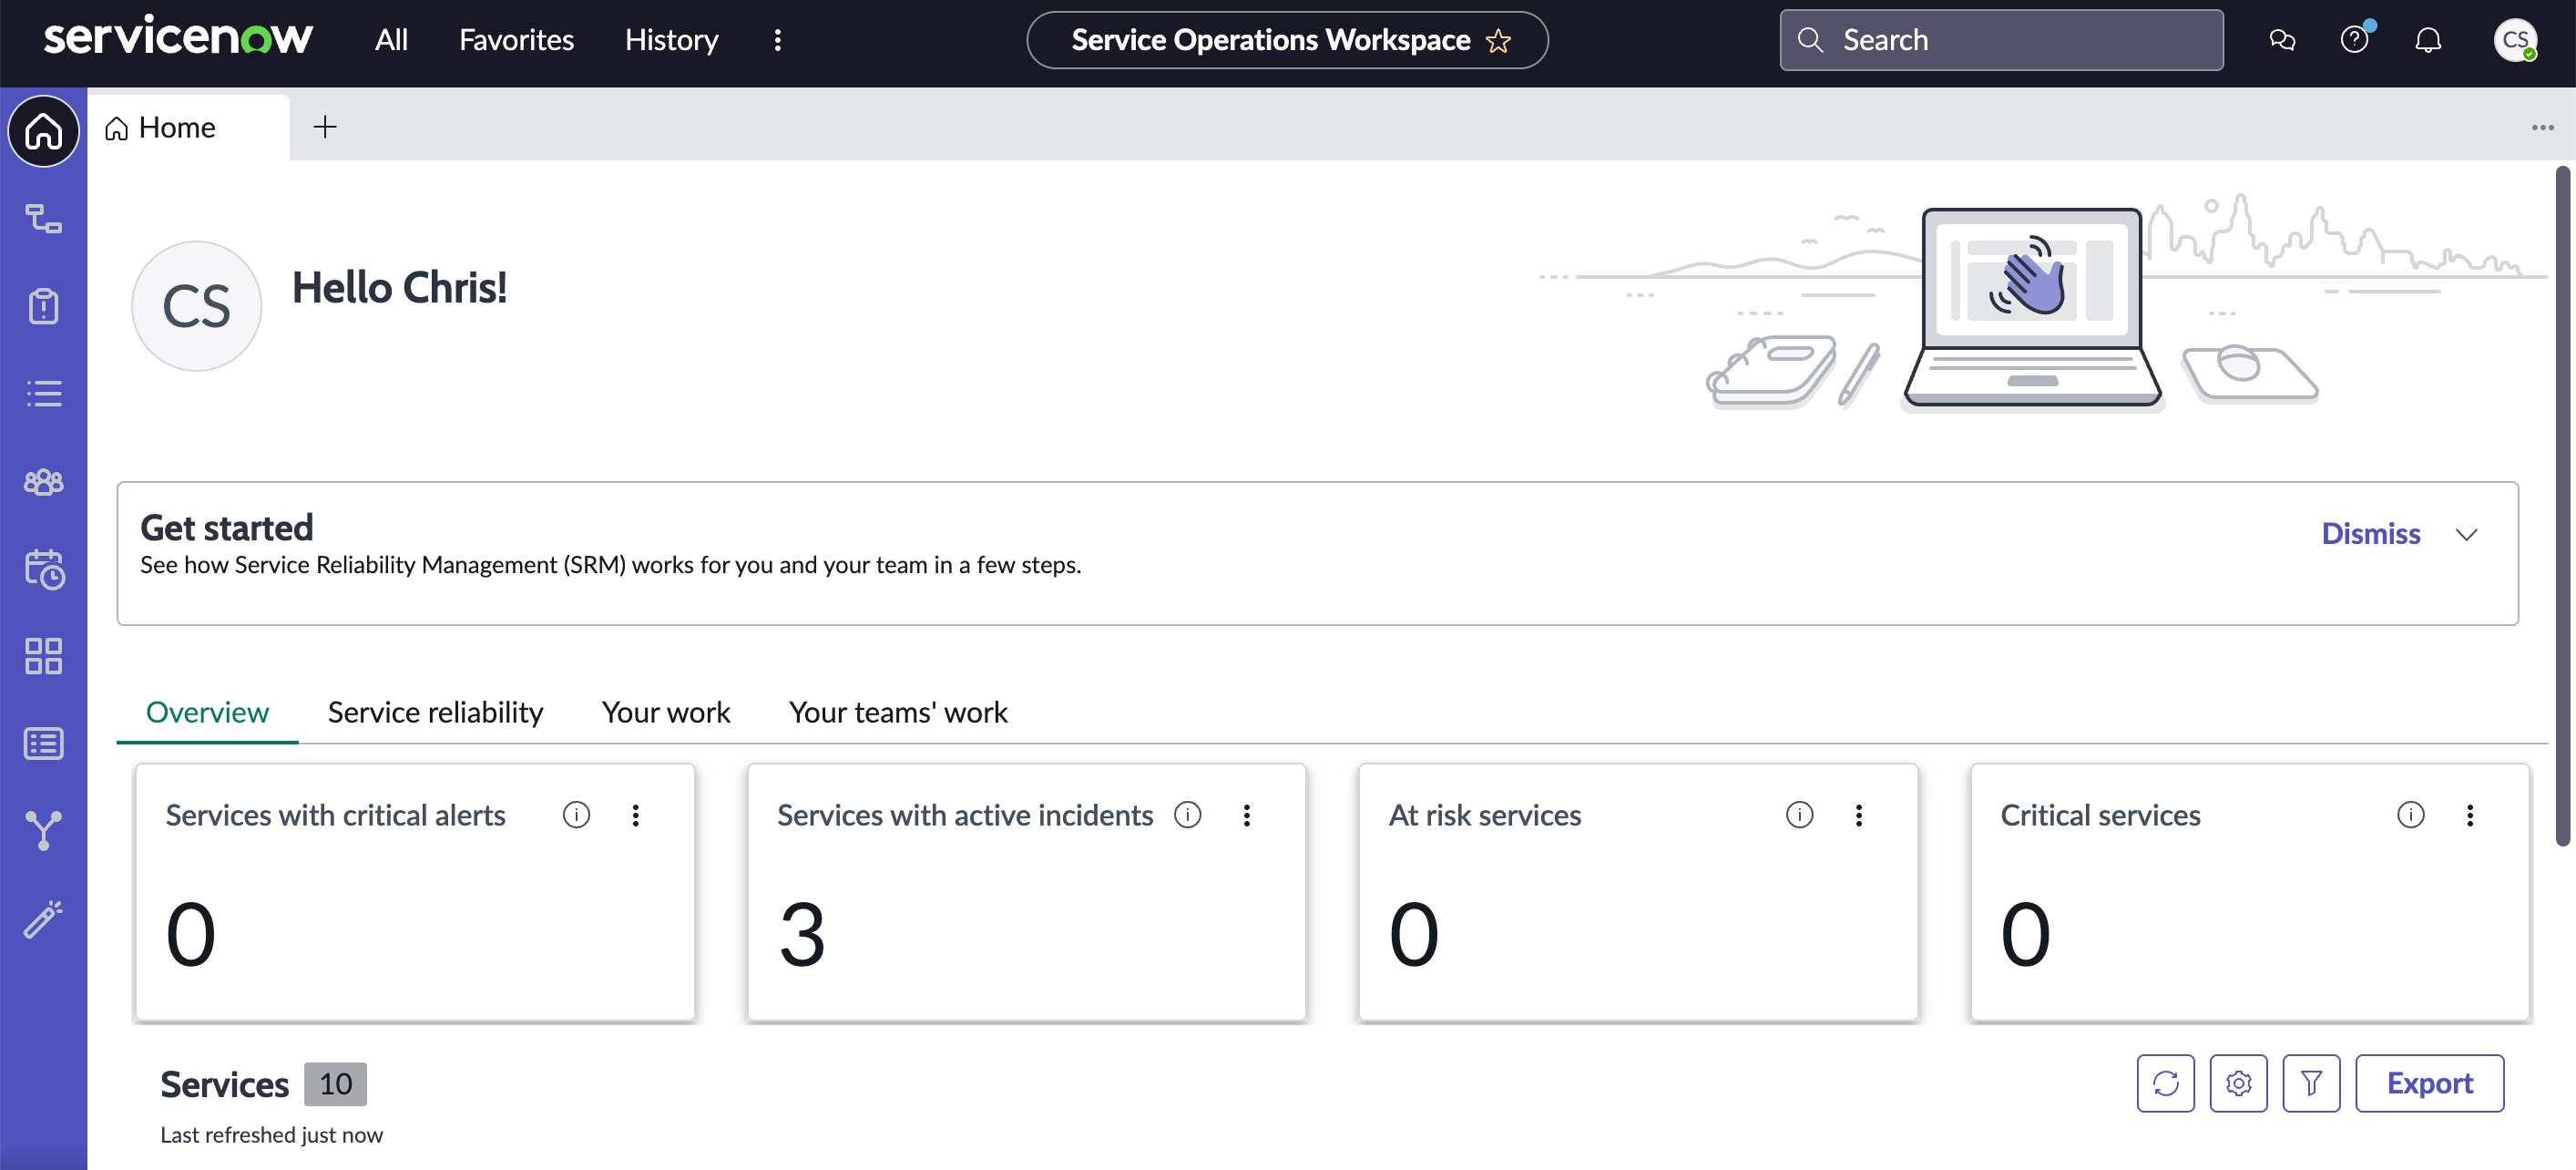Click the Critical services count 0
Screen dimensions: 2576x1170
point(2026,934)
